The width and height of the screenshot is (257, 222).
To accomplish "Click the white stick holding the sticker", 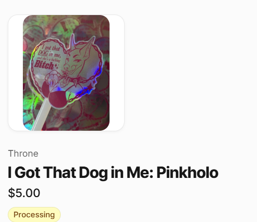I will 40,115.
